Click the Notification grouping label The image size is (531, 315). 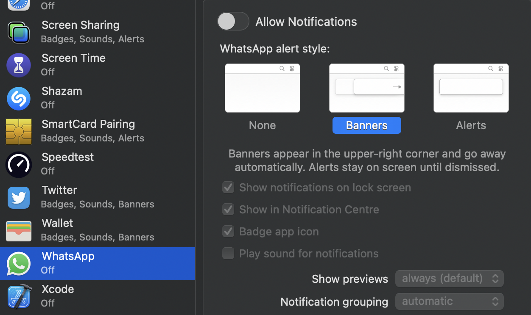pos(334,302)
